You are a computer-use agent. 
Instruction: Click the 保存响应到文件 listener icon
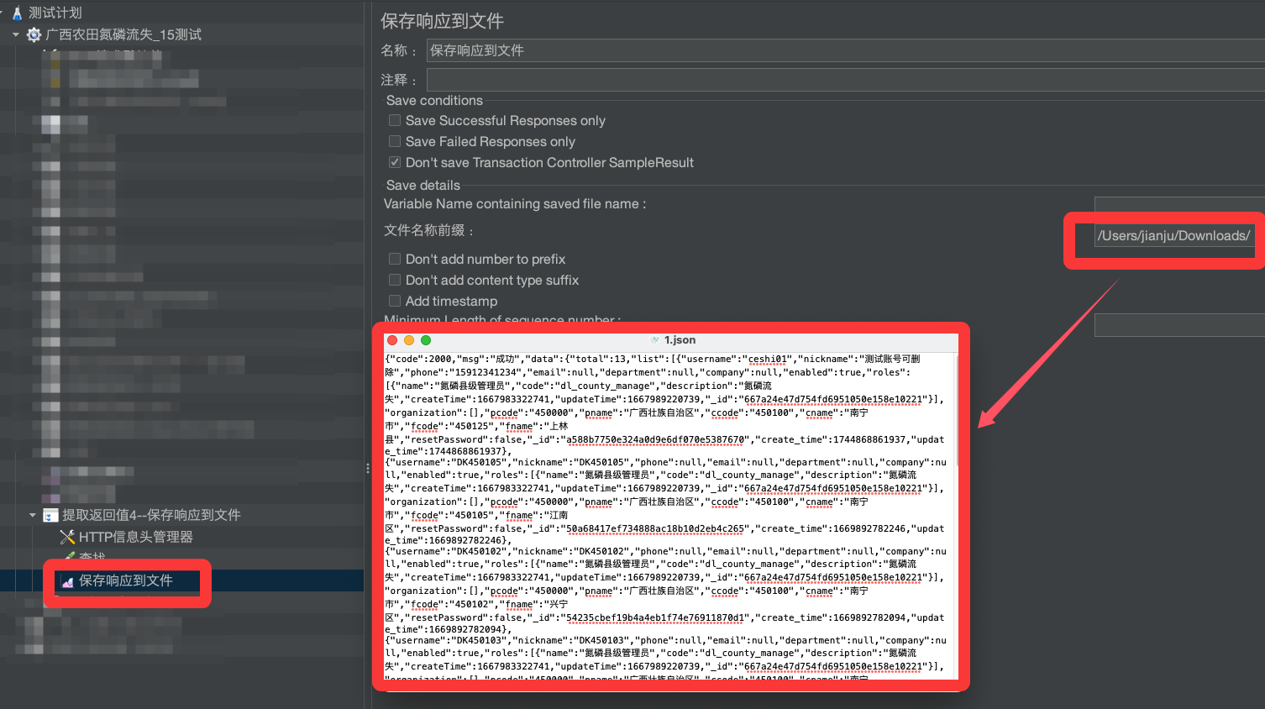click(x=67, y=581)
